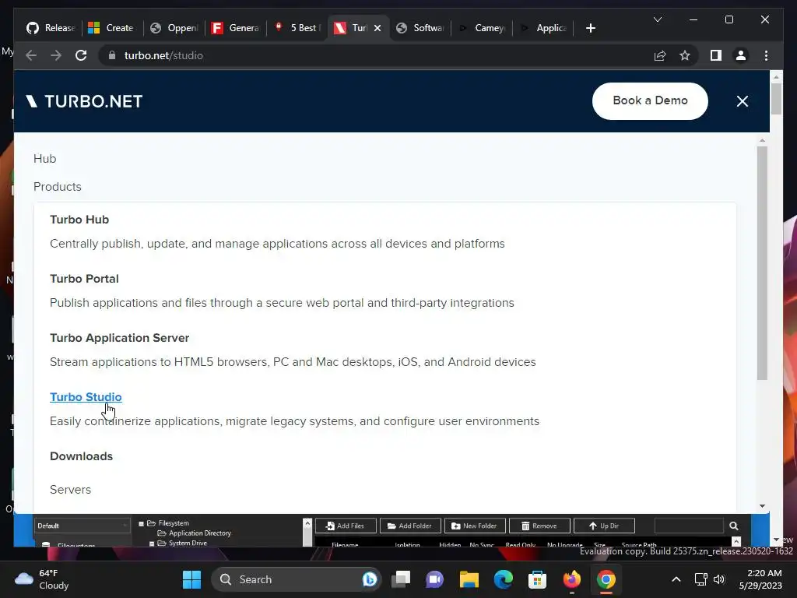Share this page from address bar
Viewport: 797px width, 598px height.
(660, 55)
